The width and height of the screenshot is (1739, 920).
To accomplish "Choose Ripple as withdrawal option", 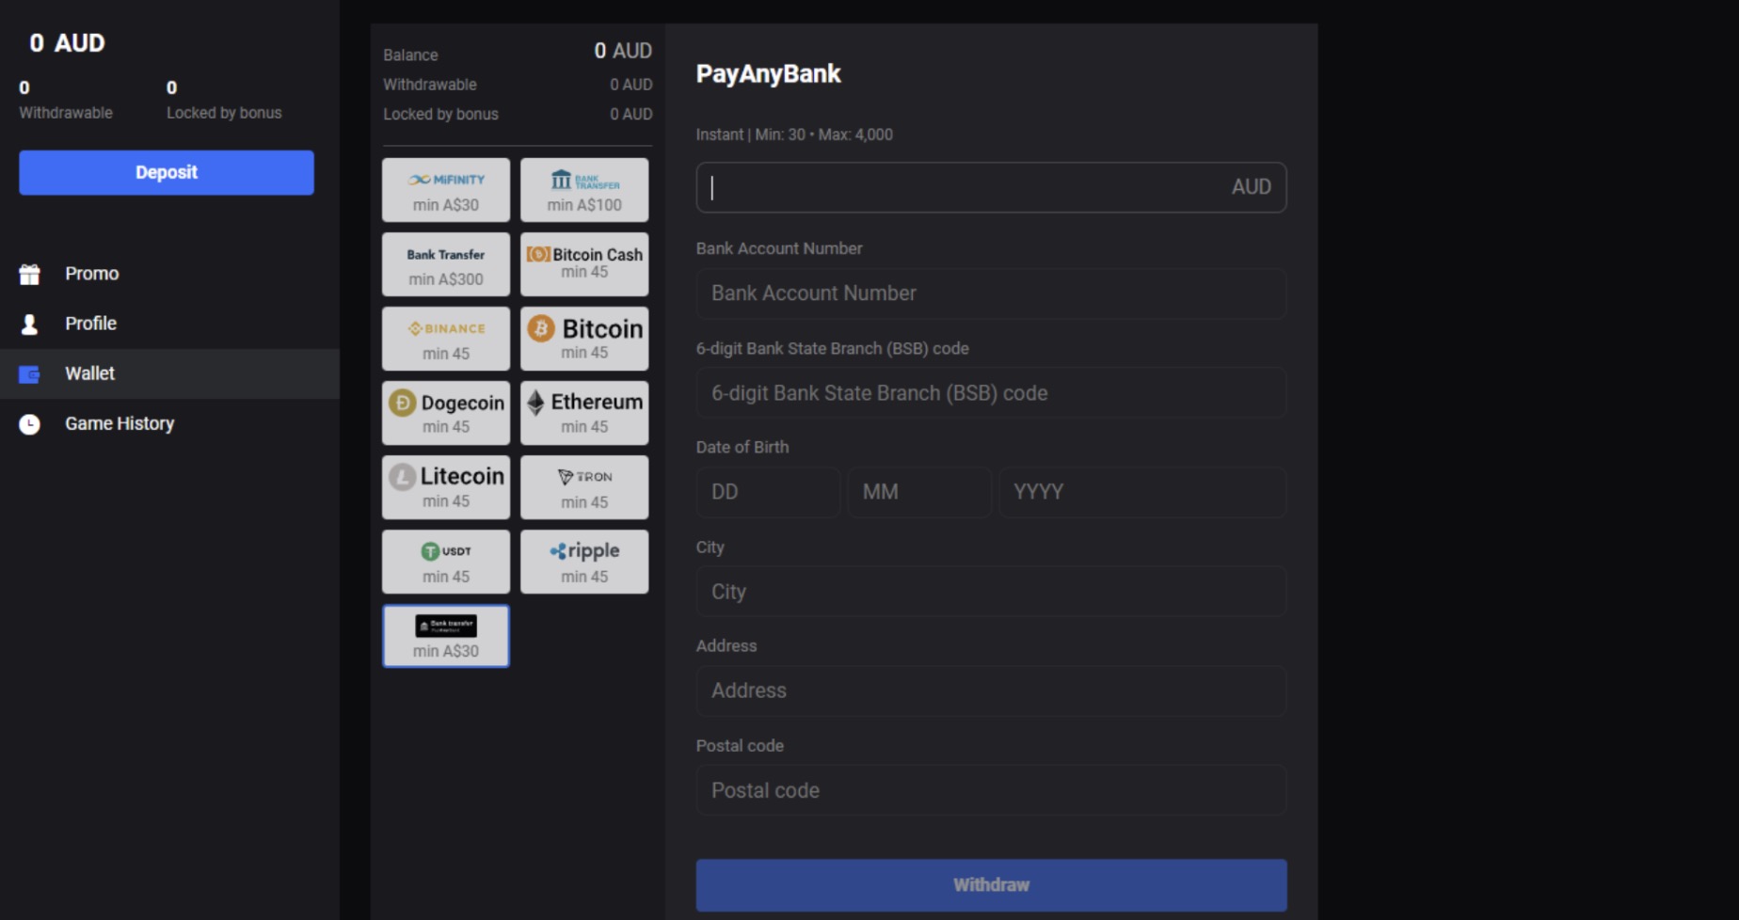I will click(x=583, y=561).
